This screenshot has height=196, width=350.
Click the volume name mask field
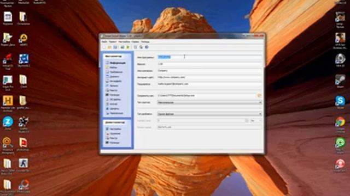(x=209, y=127)
